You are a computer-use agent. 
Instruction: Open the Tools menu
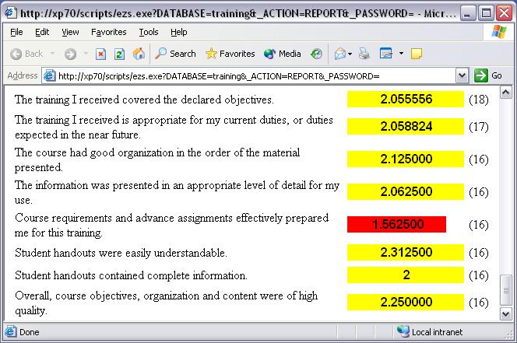(x=149, y=32)
